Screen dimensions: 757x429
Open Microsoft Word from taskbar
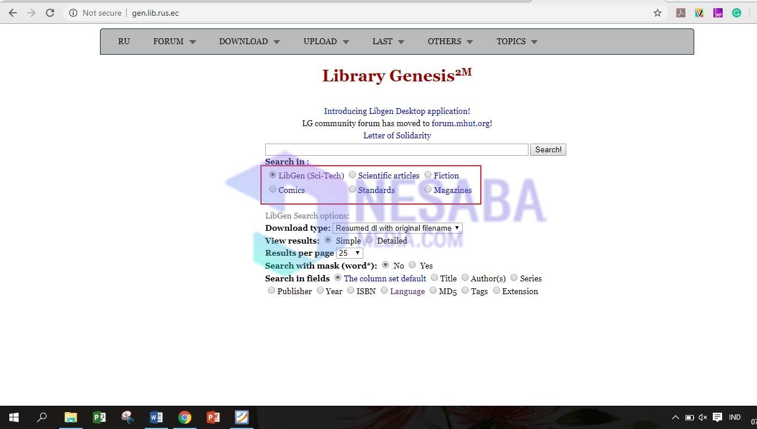(x=156, y=417)
